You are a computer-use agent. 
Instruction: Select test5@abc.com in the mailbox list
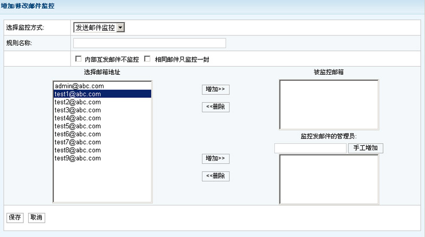tap(78, 126)
